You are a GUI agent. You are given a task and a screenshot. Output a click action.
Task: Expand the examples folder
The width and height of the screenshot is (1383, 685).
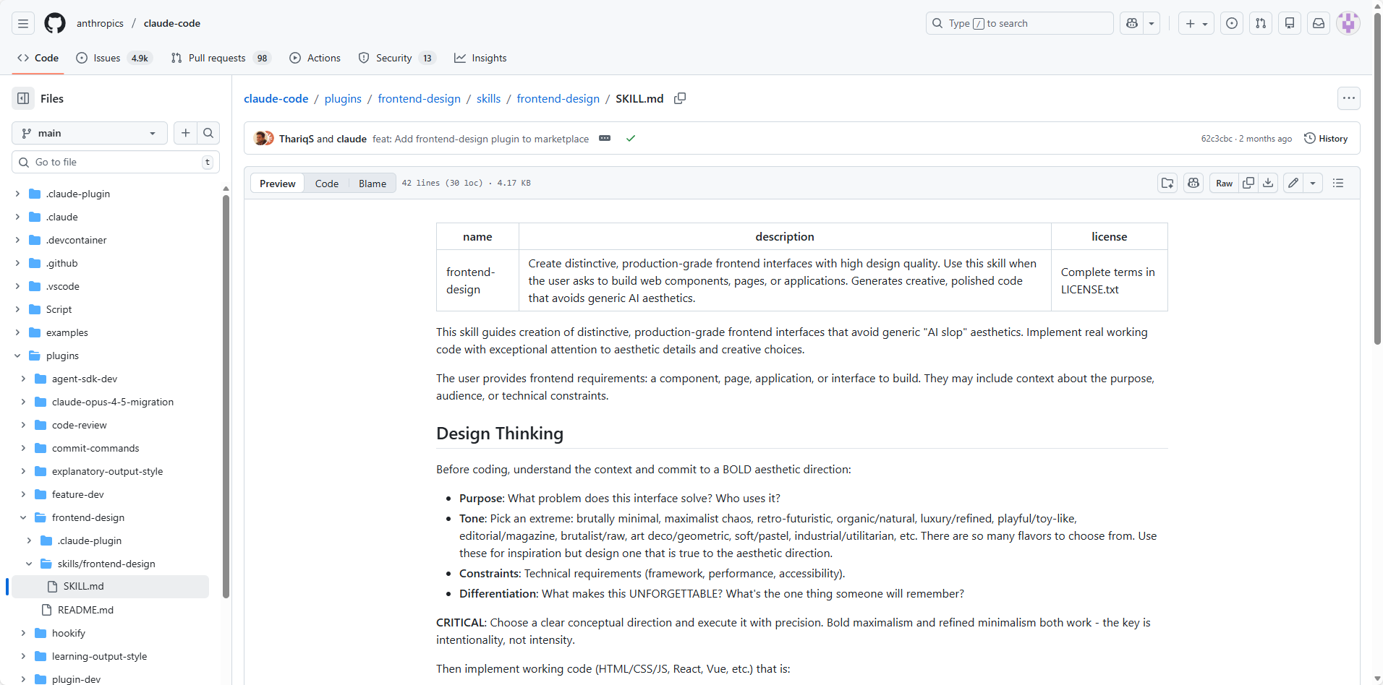pos(17,332)
